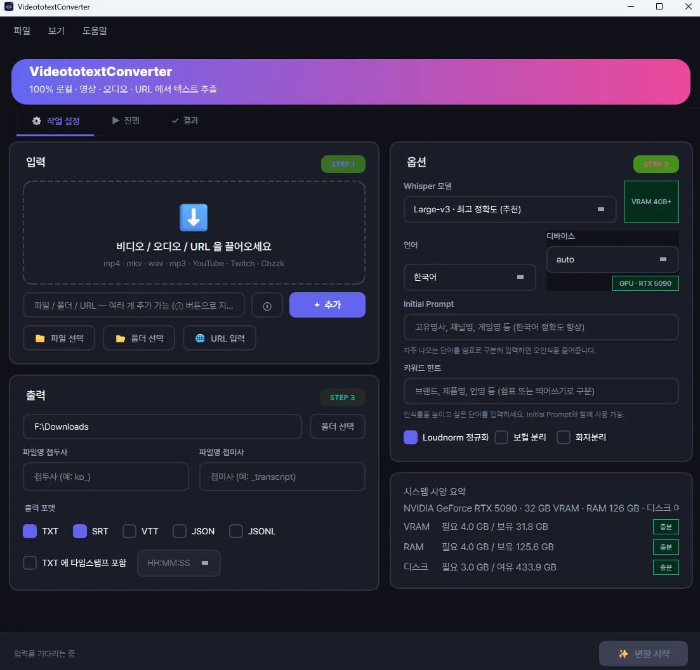Image resolution: width=700 pixels, height=670 pixels.
Task: Click the status text 입력을 기다리는 중
Action: (x=44, y=654)
